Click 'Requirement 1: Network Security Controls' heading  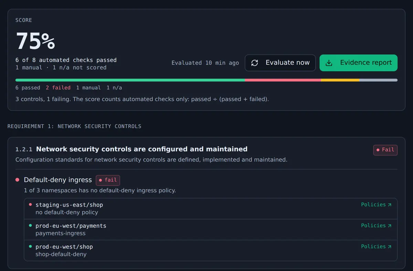[x=74, y=126]
